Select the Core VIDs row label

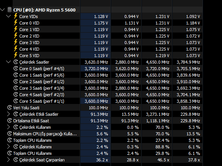click(x=29, y=16)
